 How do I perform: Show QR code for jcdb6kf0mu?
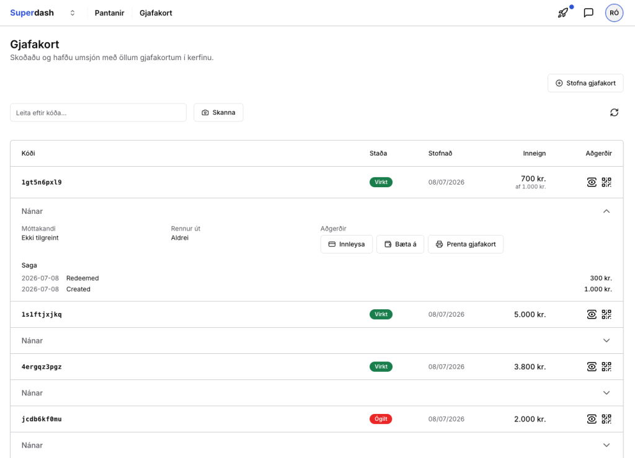[606, 419]
